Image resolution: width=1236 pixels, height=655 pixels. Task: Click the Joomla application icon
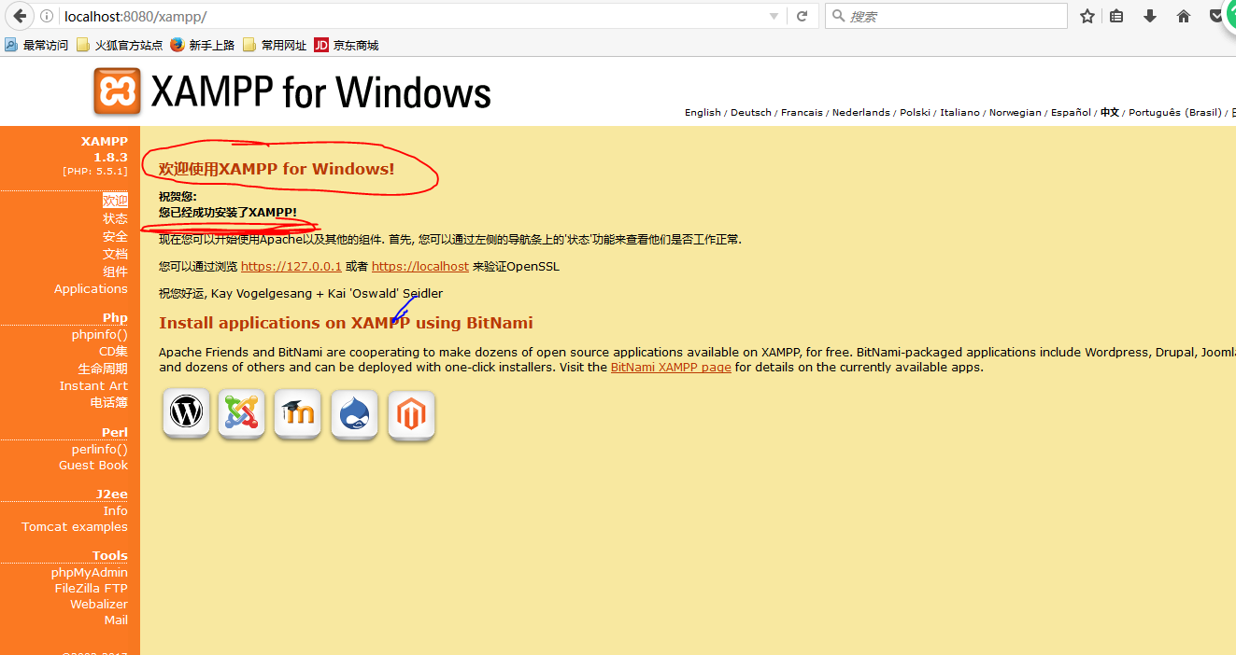tap(242, 413)
